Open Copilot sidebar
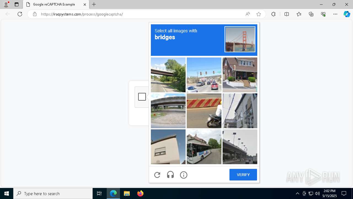The width and height of the screenshot is (353, 199). pos(347,14)
